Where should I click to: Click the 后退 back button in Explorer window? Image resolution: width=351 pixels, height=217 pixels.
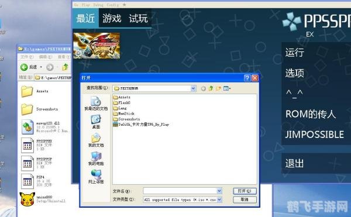(29, 67)
